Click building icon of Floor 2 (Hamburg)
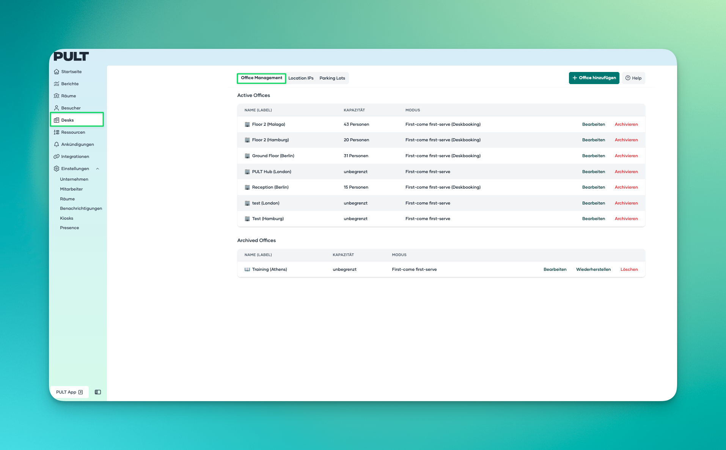This screenshot has height=450, width=726. click(247, 140)
